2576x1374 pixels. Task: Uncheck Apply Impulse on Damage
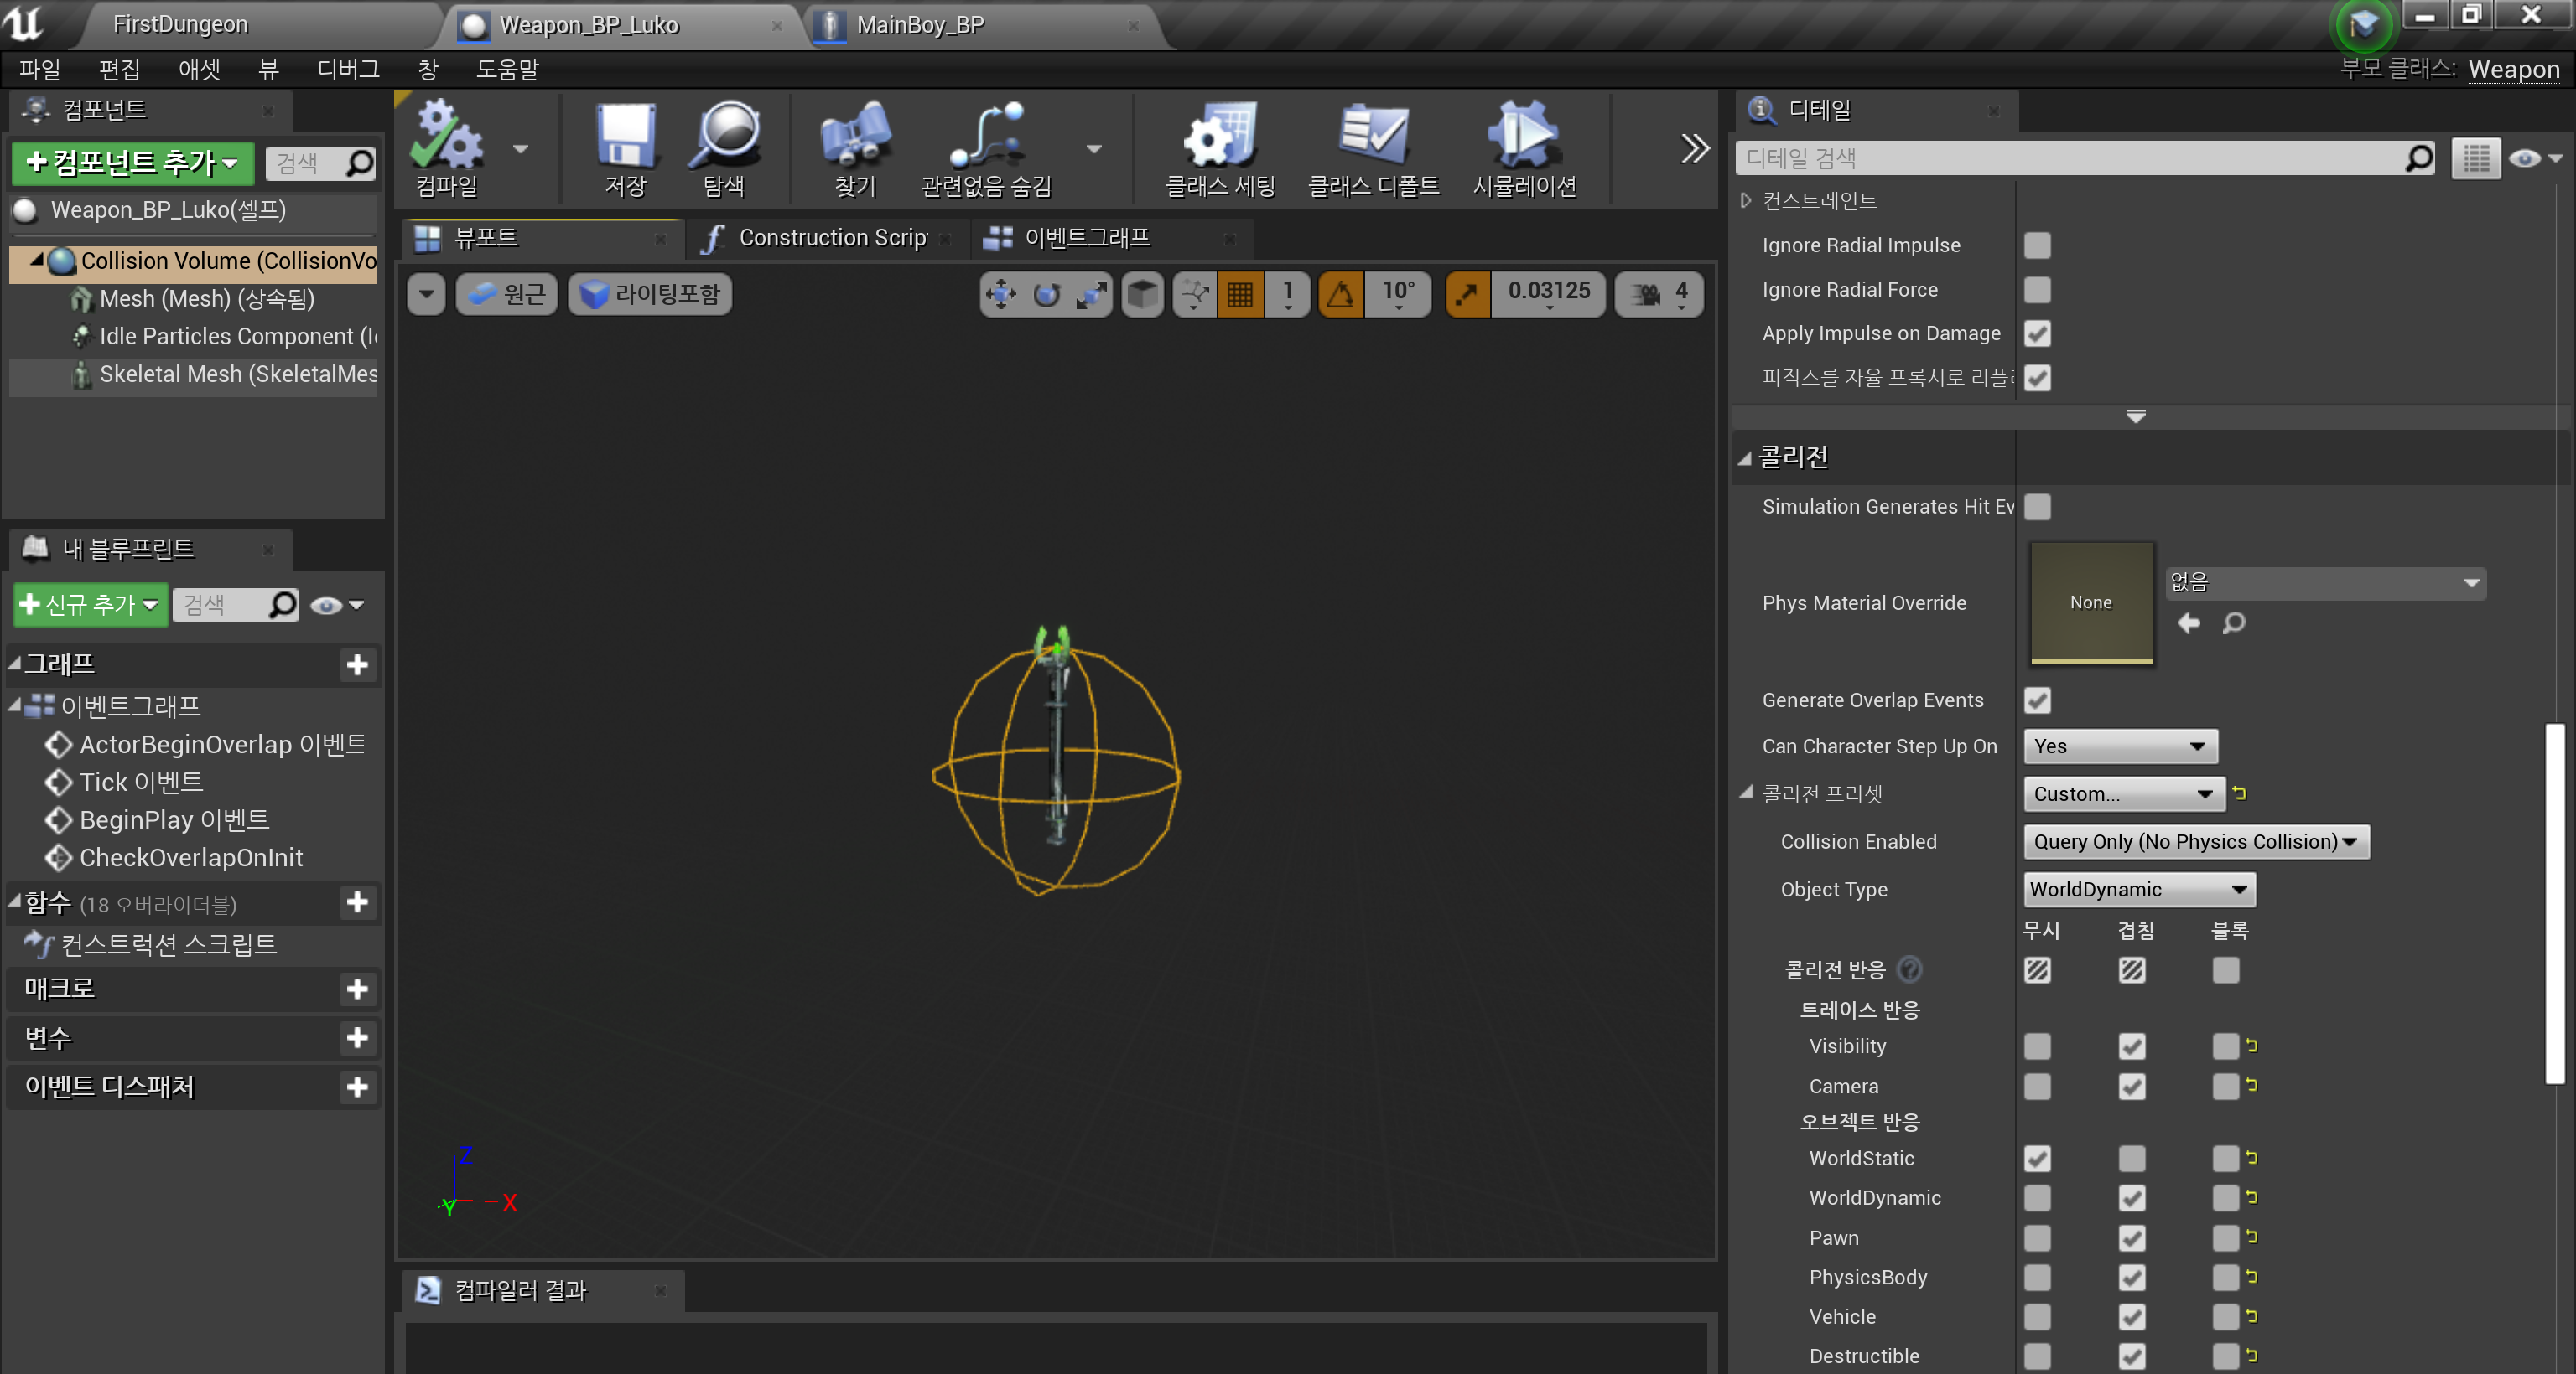click(x=2037, y=333)
